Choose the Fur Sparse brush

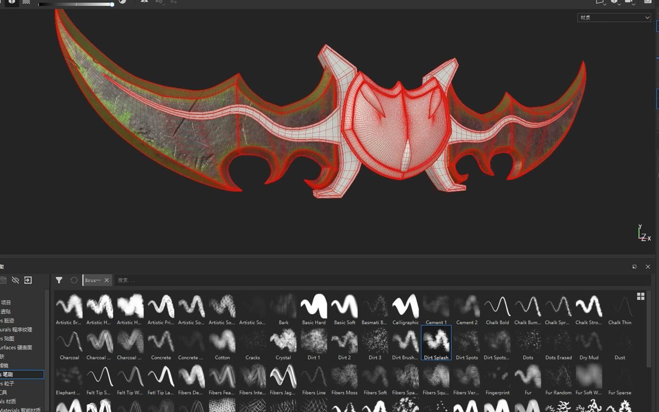[x=620, y=379]
